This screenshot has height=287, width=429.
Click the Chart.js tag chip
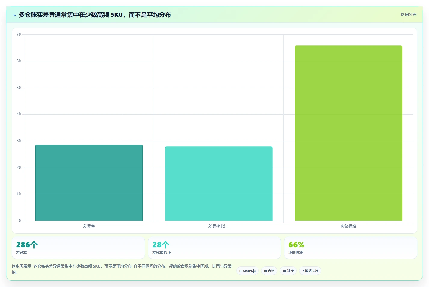coord(248,271)
